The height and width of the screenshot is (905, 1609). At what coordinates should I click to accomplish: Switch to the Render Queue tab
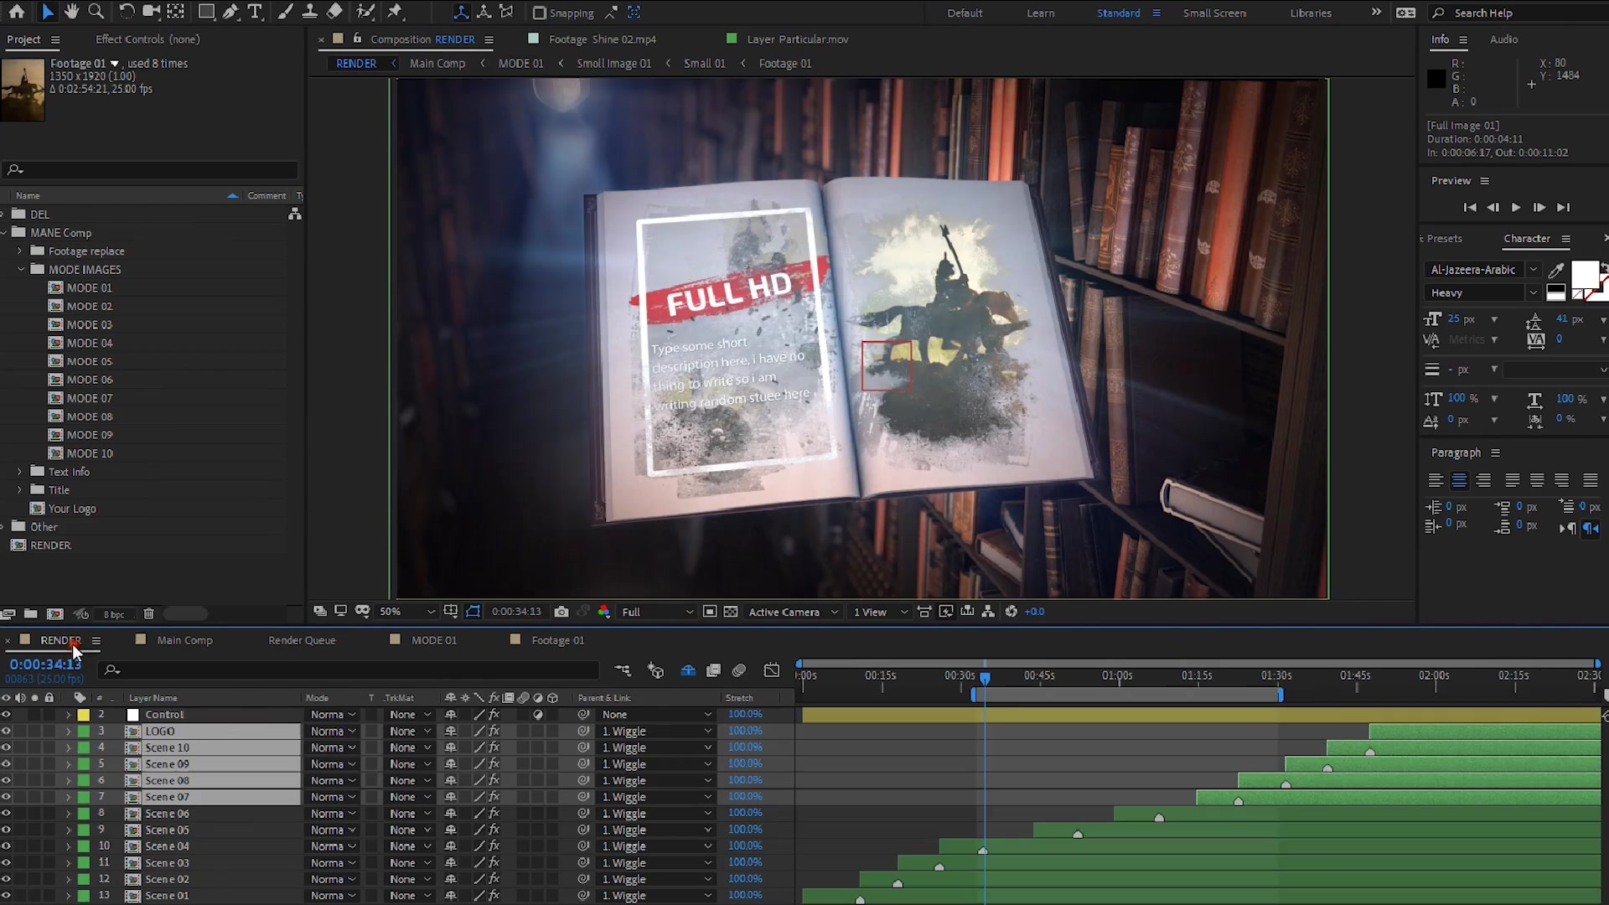tap(302, 640)
